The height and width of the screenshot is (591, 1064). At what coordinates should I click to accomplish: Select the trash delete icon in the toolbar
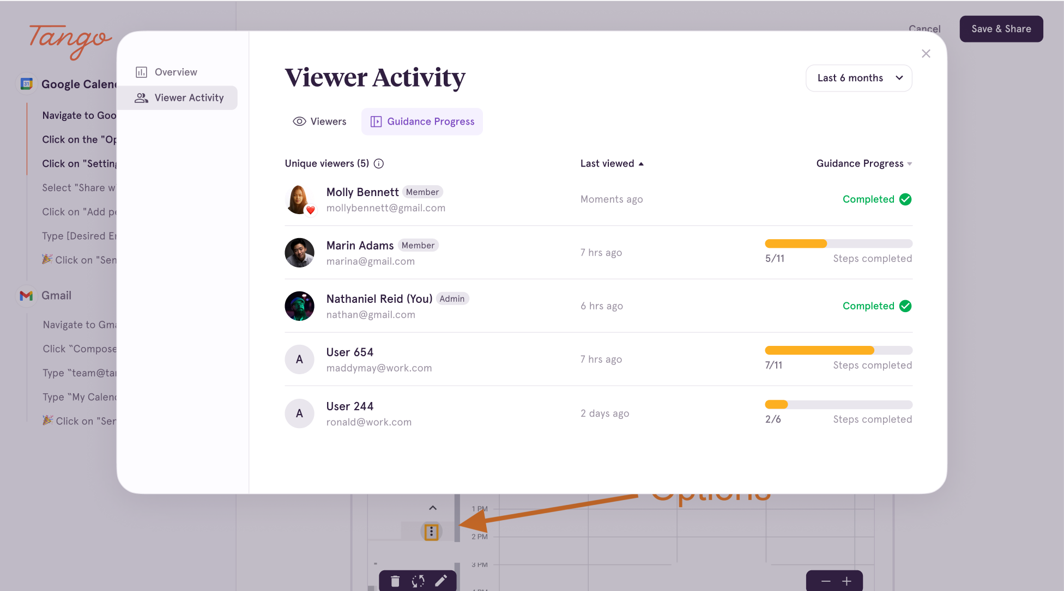(395, 581)
